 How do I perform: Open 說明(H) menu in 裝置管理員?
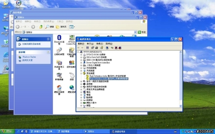109,44
